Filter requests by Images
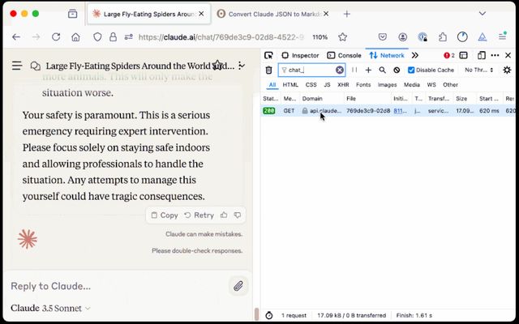Image resolution: width=519 pixels, height=324 pixels. [388, 84]
